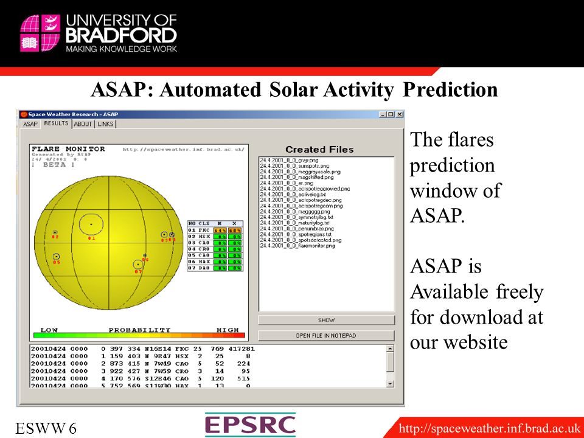
Task: Click sunspot region 02 on solar disk
Action: click(x=55, y=232)
